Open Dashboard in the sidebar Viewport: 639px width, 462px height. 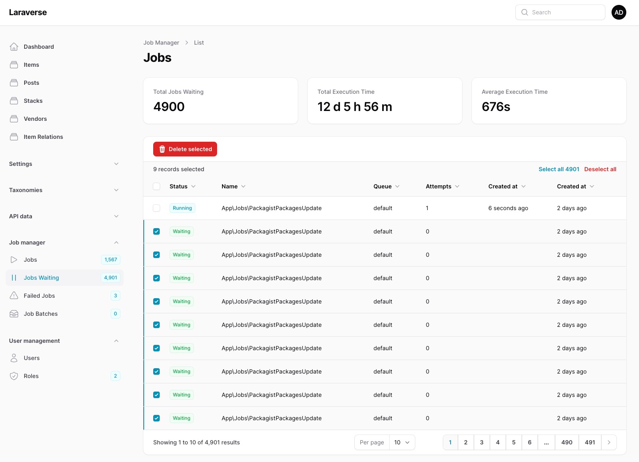tap(64, 47)
